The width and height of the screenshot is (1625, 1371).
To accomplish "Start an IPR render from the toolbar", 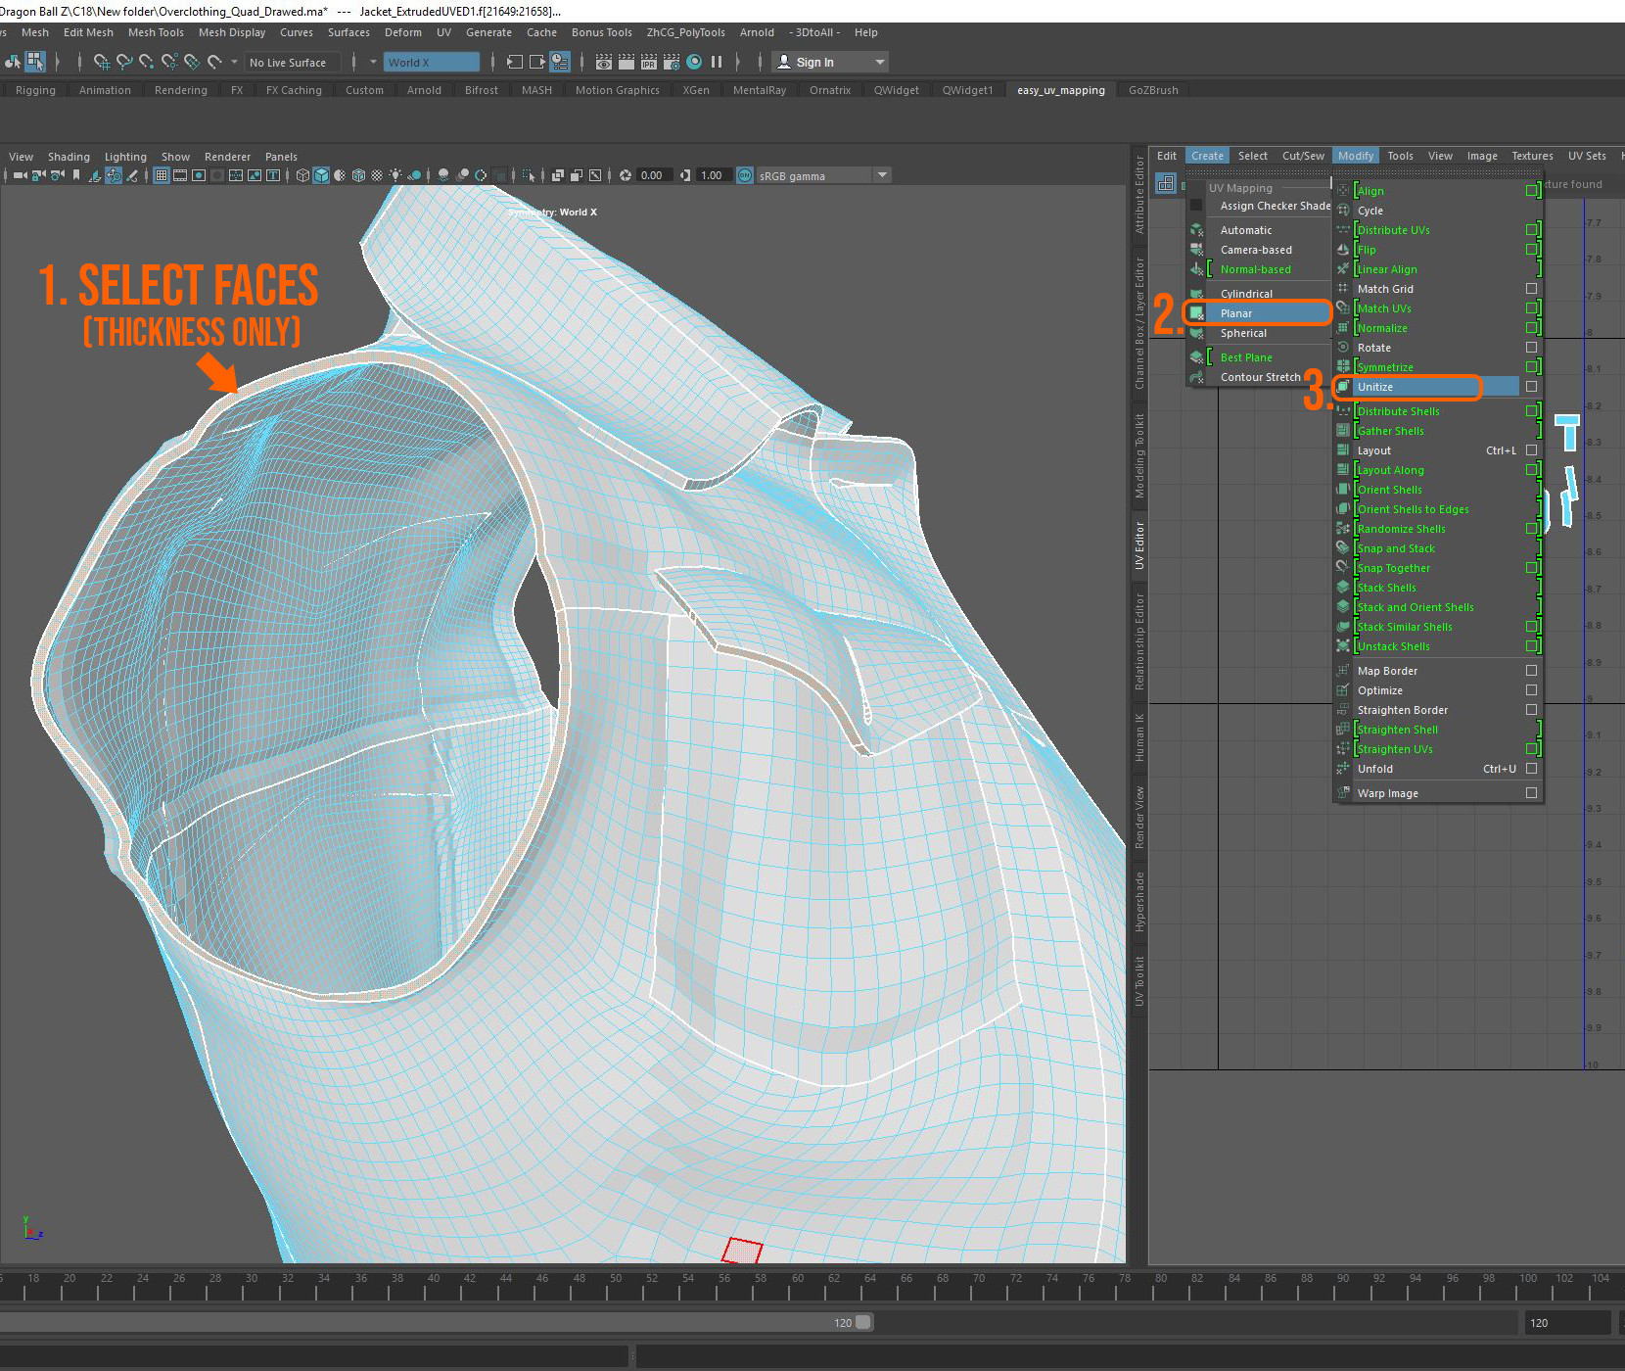I will pyautogui.click(x=648, y=62).
